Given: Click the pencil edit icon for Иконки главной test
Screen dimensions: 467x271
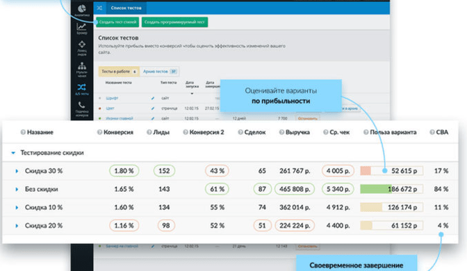Looking at the screenshot, I should [153, 118].
